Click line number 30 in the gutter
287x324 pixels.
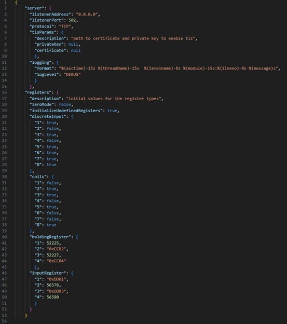click(x=4, y=177)
